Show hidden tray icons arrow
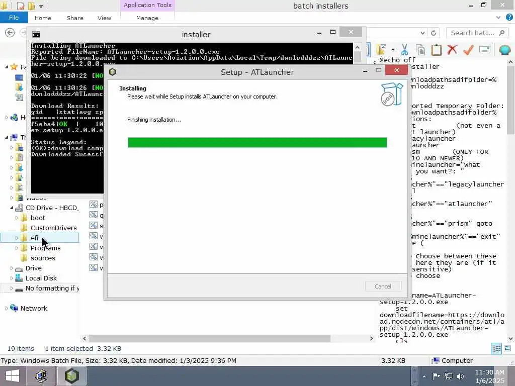The height and width of the screenshot is (386, 515). pyautogui.click(x=424, y=376)
